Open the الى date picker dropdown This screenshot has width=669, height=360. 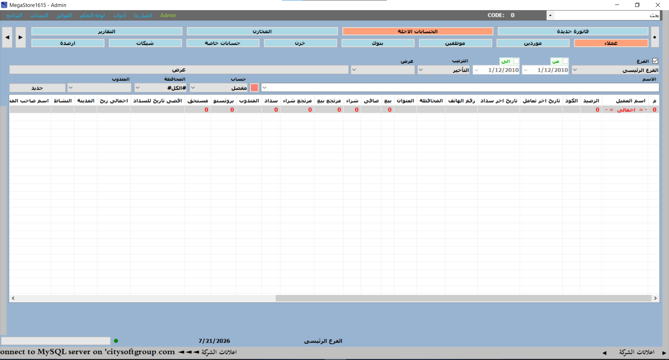click(x=477, y=70)
